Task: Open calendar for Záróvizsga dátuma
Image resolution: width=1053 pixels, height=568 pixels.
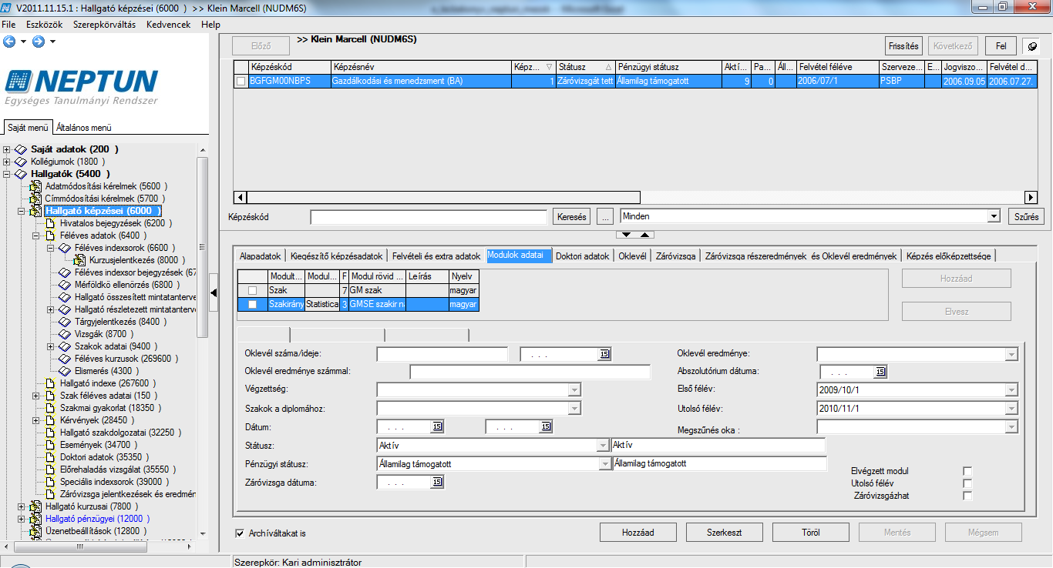Action: click(x=438, y=483)
